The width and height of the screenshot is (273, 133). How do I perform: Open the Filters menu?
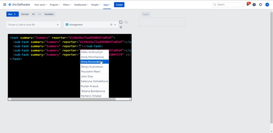(67, 5)
